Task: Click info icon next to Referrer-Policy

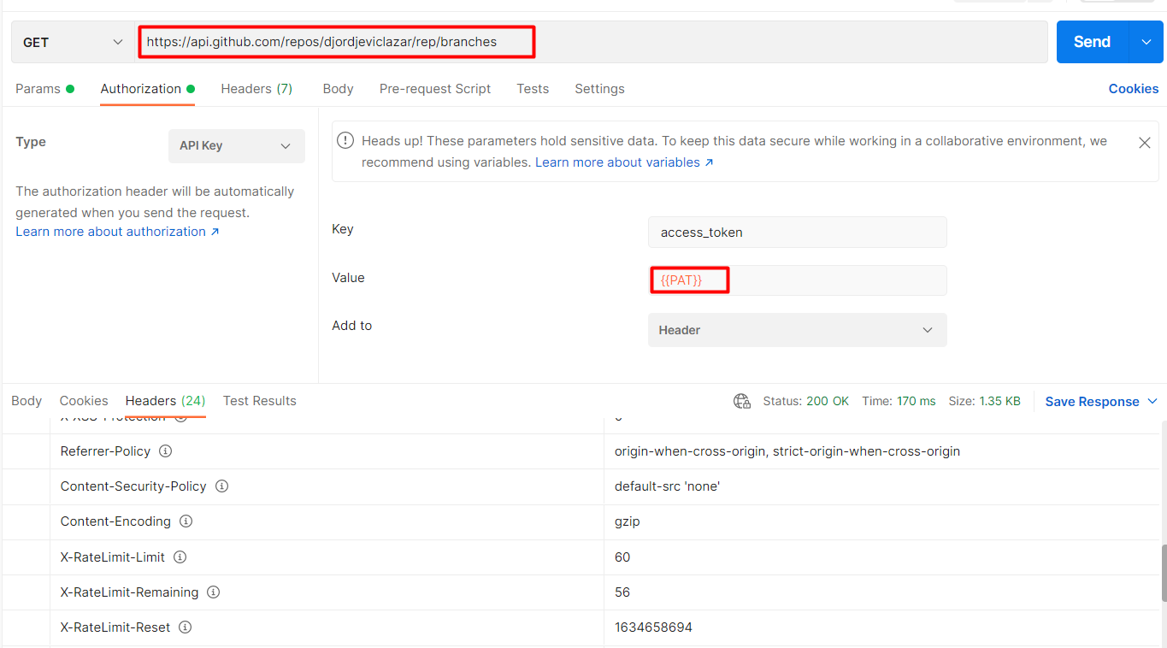Action: tap(166, 451)
